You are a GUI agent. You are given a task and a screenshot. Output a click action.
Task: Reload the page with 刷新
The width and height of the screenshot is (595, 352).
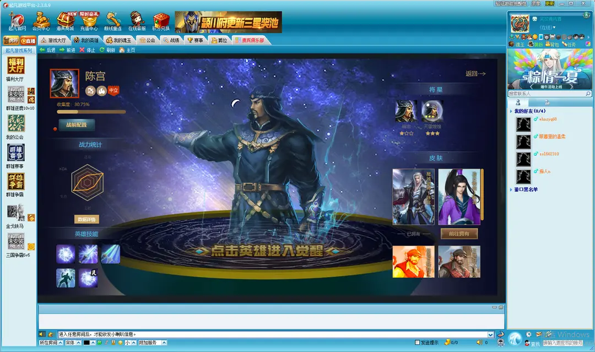107,50
